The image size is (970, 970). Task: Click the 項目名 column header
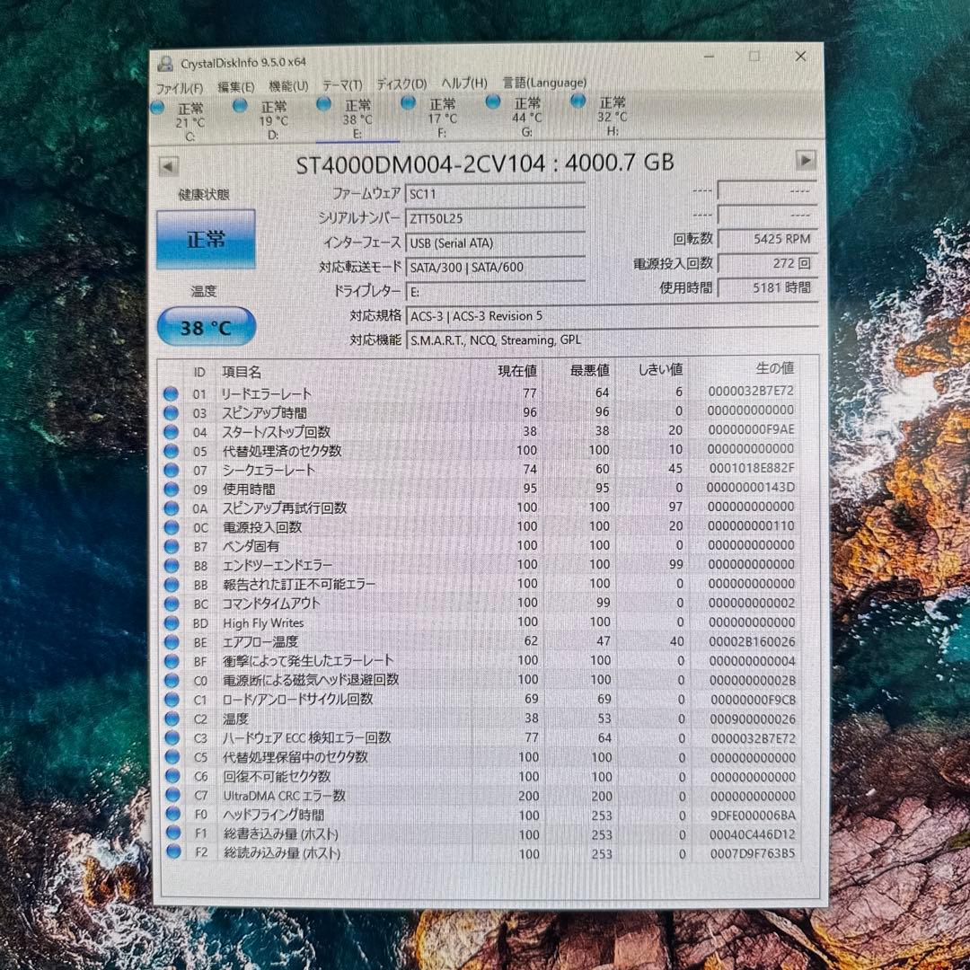pyautogui.click(x=242, y=373)
